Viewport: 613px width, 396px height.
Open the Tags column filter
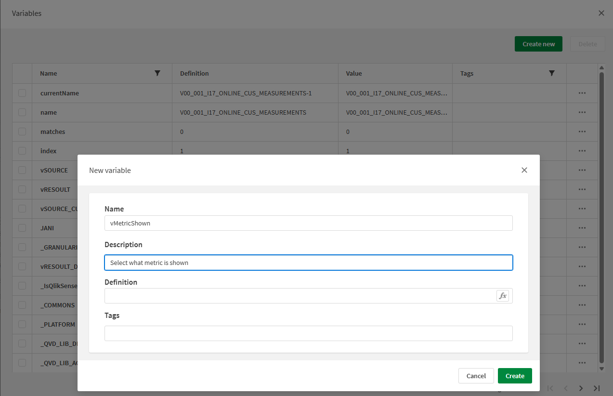pyautogui.click(x=551, y=73)
